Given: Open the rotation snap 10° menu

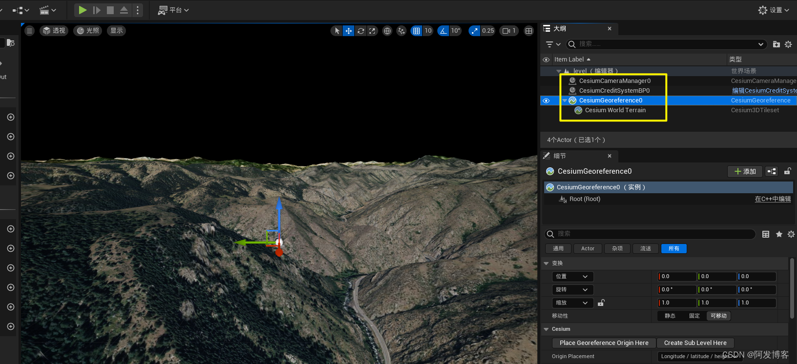Looking at the screenshot, I should [455, 31].
